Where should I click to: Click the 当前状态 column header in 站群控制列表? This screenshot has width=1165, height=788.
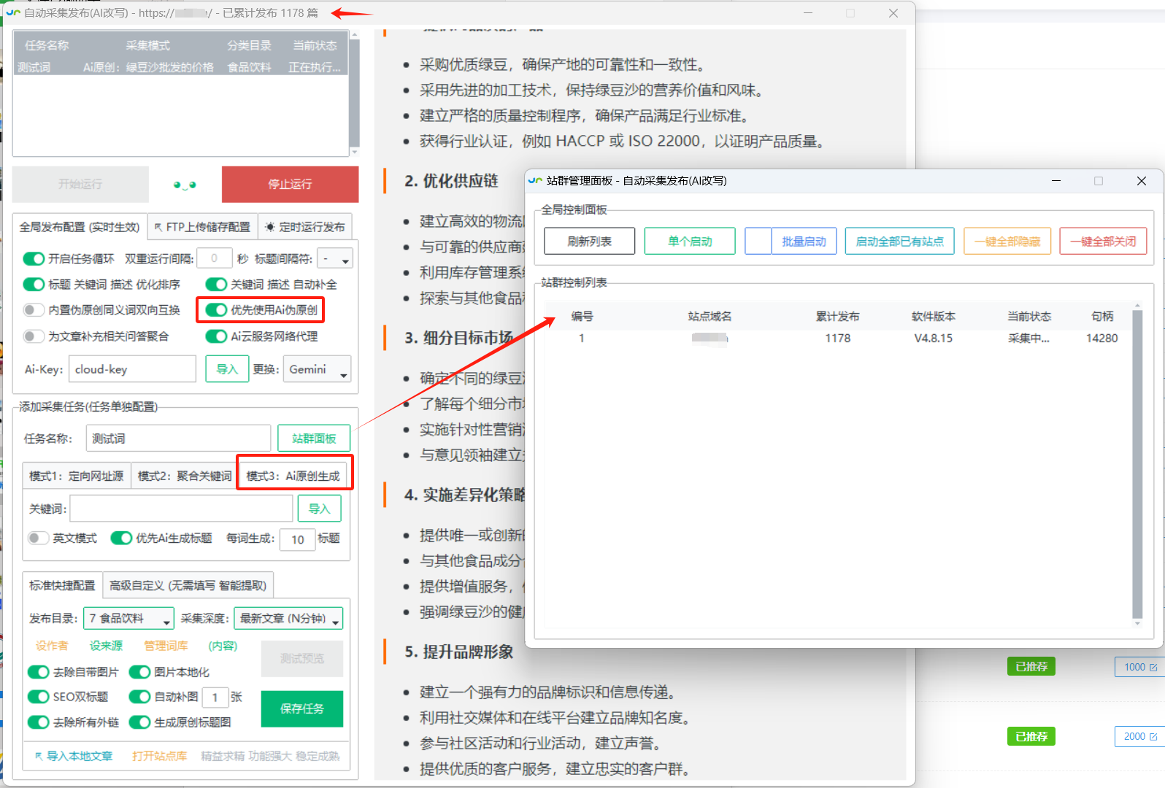tap(1029, 317)
